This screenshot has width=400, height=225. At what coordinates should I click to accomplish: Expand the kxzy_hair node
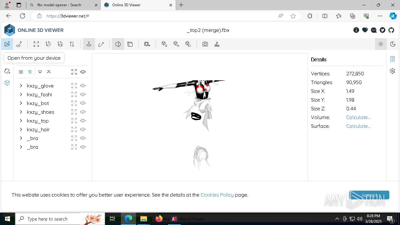[x=21, y=129]
